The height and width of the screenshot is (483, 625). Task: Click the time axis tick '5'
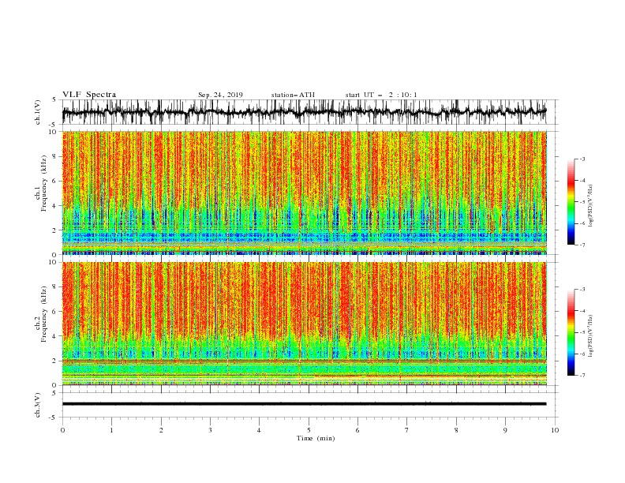coord(309,430)
